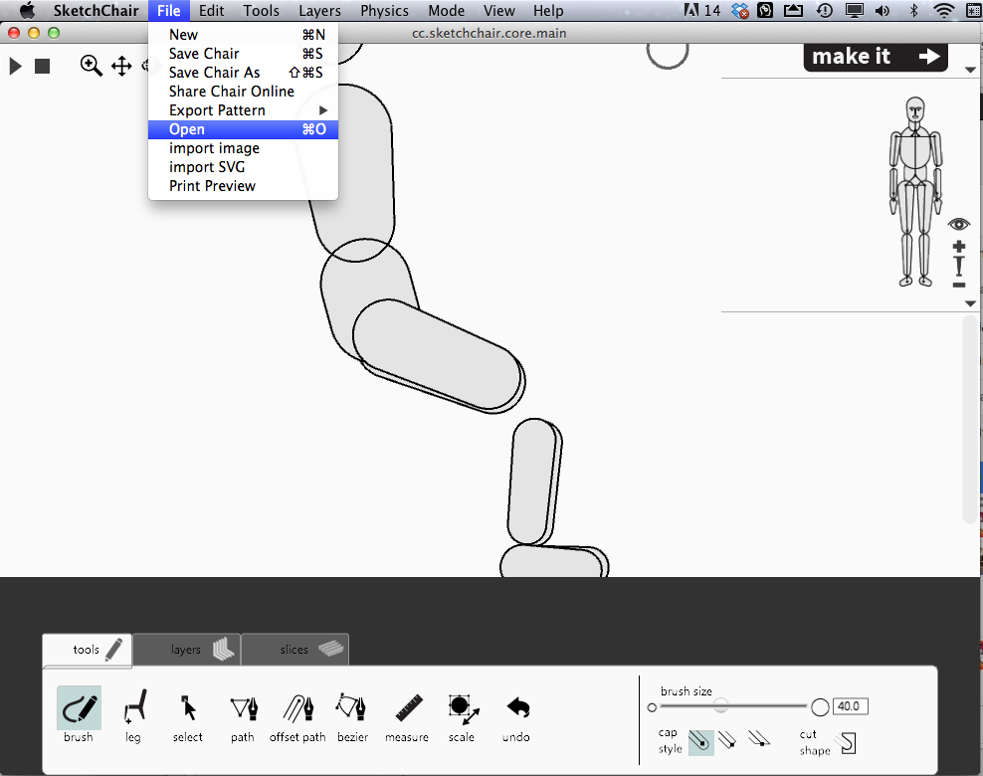Switch to the slices tab
983x776 pixels.
click(295, 650)
